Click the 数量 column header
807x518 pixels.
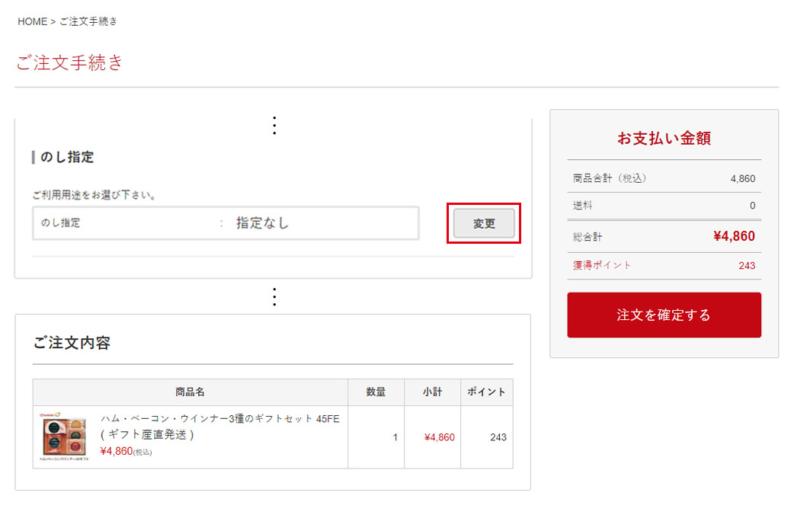(376, 392)
